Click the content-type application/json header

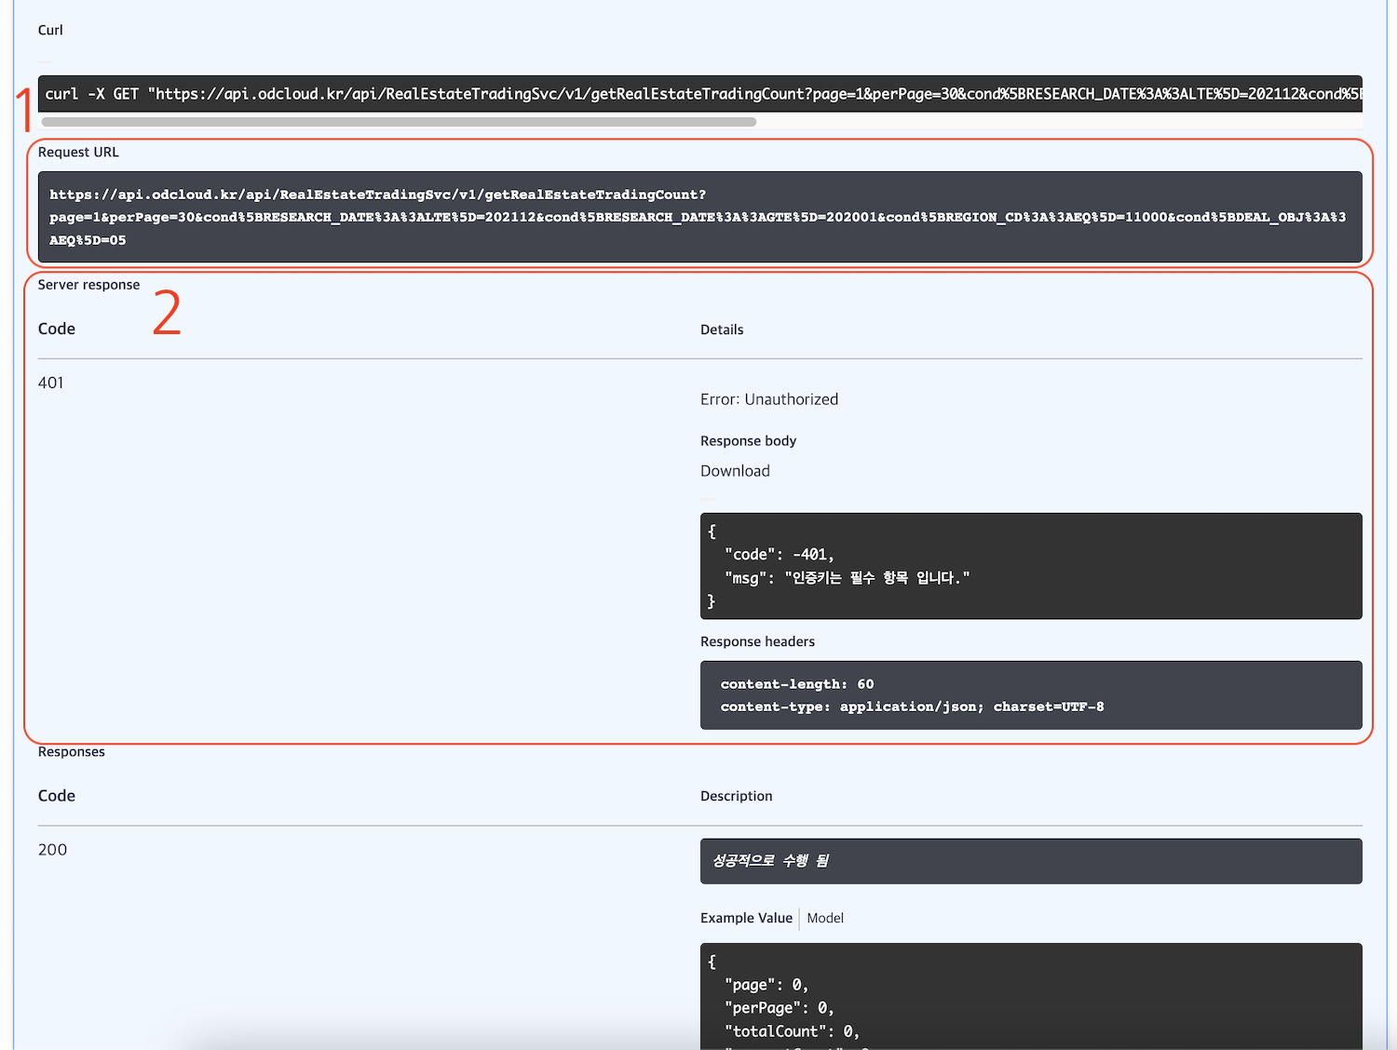point(912,707)
